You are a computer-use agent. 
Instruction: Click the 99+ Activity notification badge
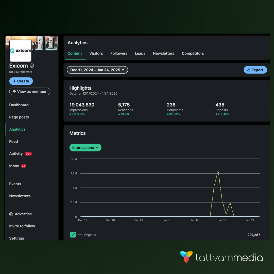28,154
